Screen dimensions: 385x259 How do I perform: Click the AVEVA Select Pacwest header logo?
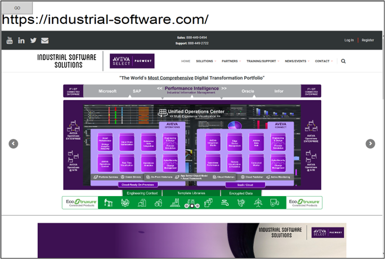[x=132, y=61]
